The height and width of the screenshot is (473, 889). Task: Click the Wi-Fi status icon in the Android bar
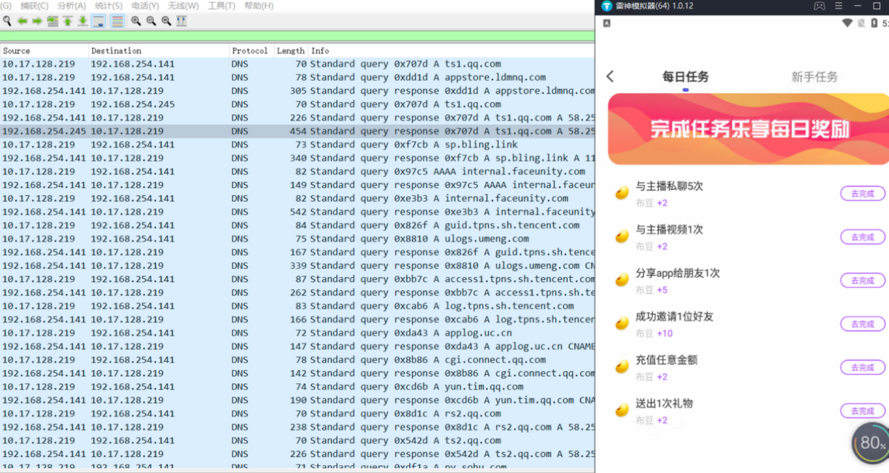847,23
